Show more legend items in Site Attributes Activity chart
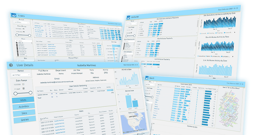 [x=233, y=57]
